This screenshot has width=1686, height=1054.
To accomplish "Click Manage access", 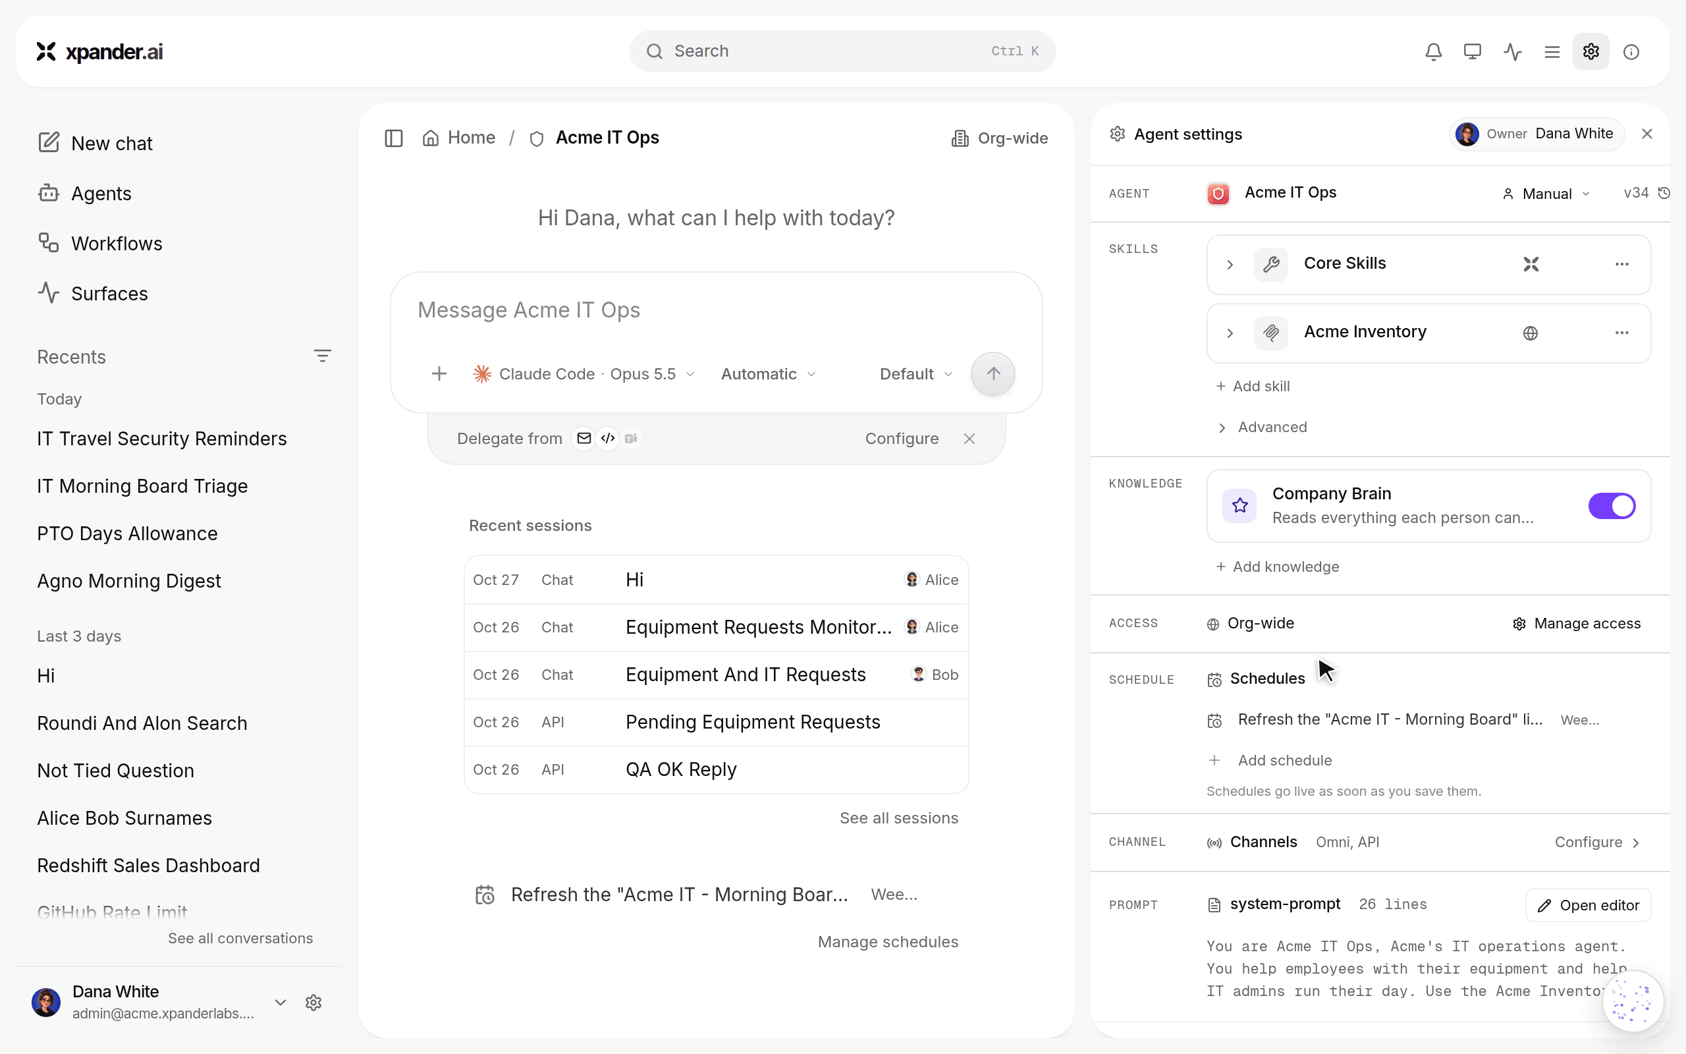I will click(1577, 623).
